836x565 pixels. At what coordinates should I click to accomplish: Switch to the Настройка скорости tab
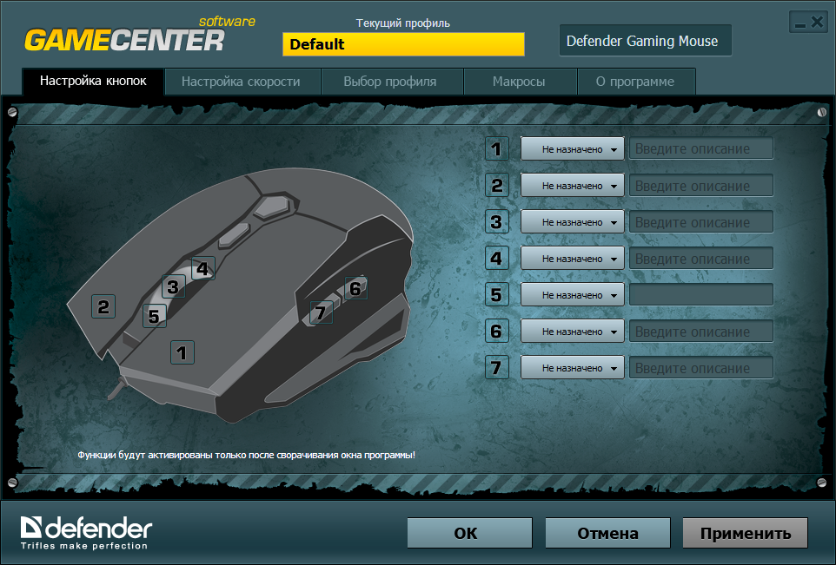click(x=242, y=82)
